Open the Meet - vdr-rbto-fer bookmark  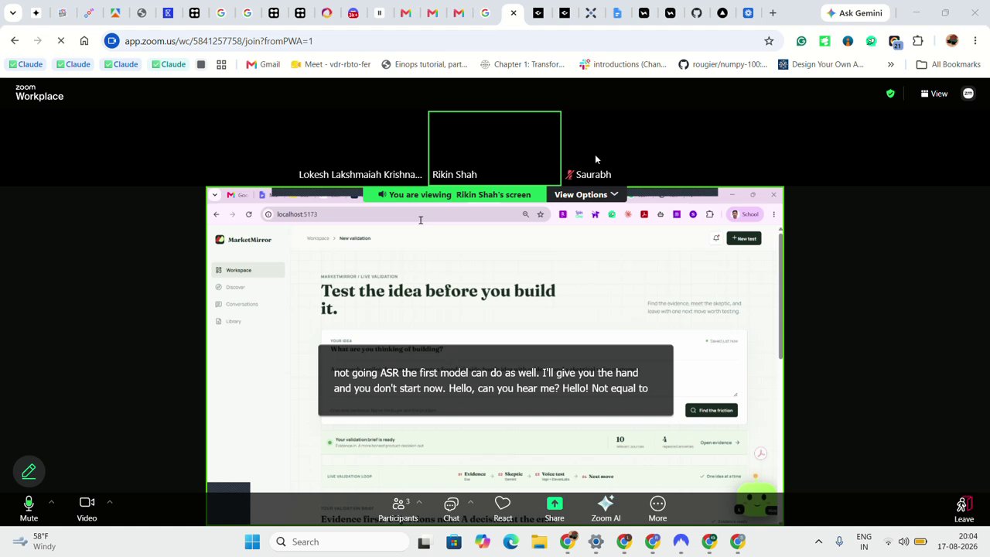[x=330, y=64]
